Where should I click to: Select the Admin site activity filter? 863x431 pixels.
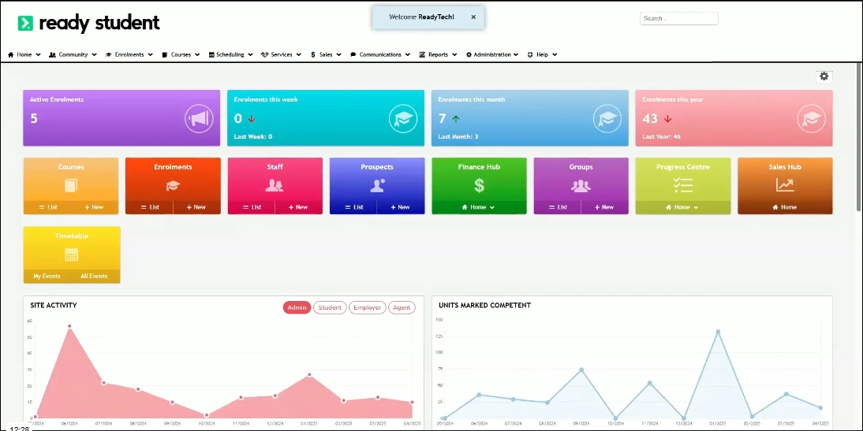pos(297,308)
